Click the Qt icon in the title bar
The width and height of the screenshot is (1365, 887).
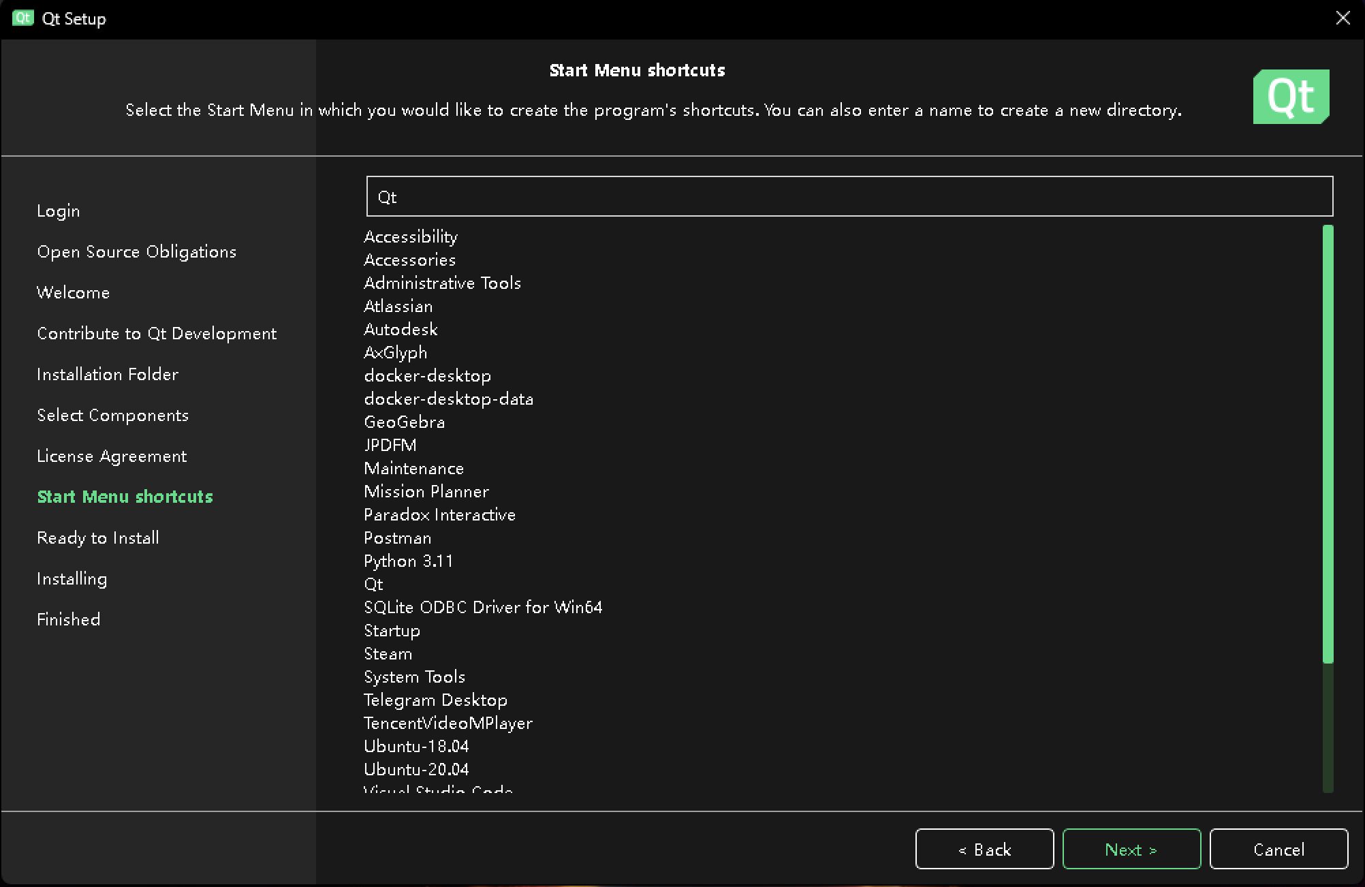click(22, 18)
